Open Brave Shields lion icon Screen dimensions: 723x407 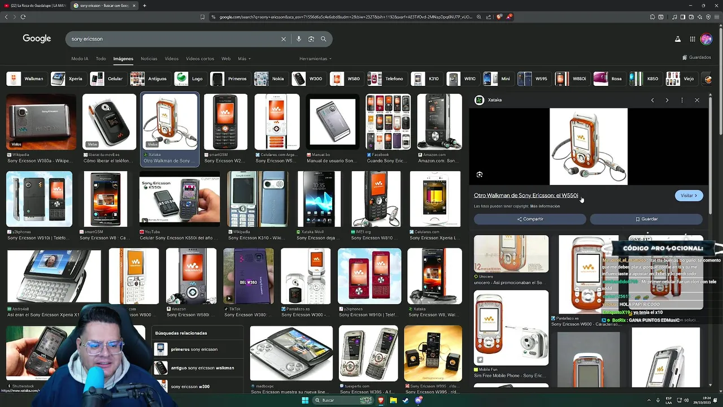pyautogui.click(x=499, y=17)
